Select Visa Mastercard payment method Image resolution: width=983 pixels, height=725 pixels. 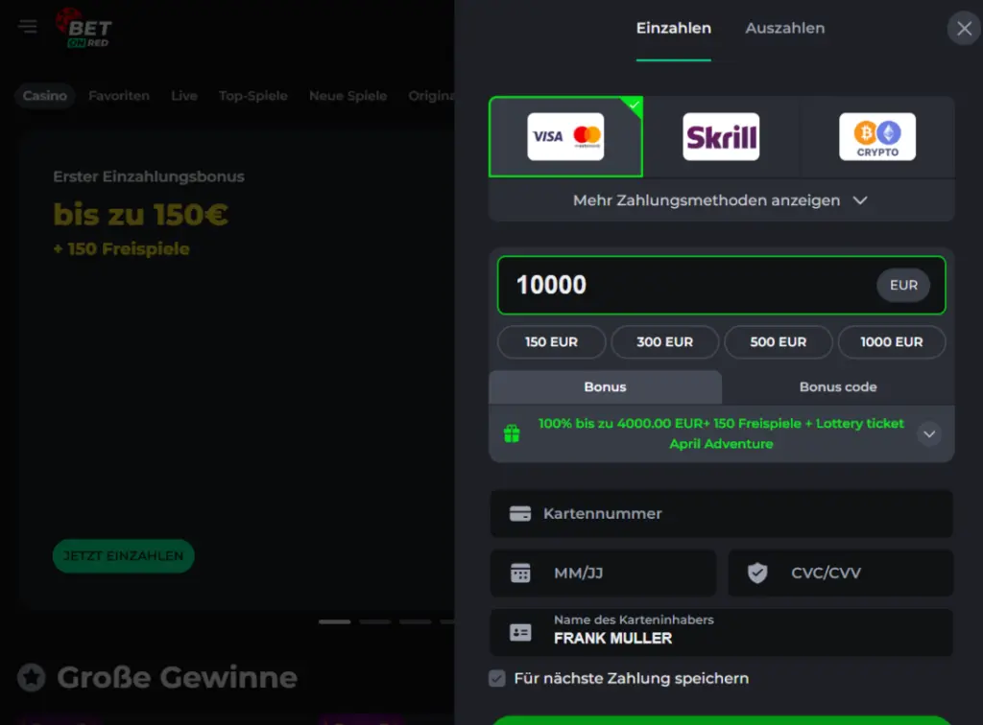click(x=565, y=136)
